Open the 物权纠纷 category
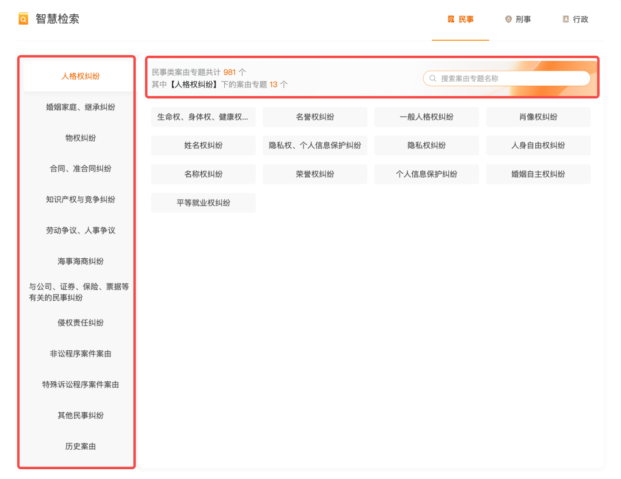The height and width of the screenshot is (479, 621). (76, 137)
